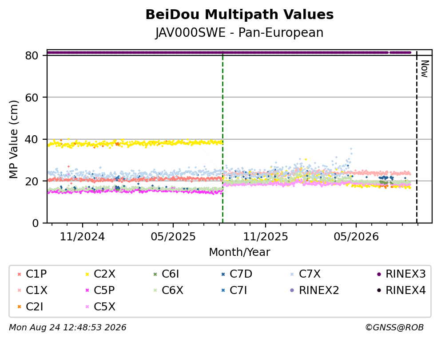Click the C7X light blue legend marker
The width and height of the screenshot is (441, 341).
pyautogui.click(x=292, y=274)
